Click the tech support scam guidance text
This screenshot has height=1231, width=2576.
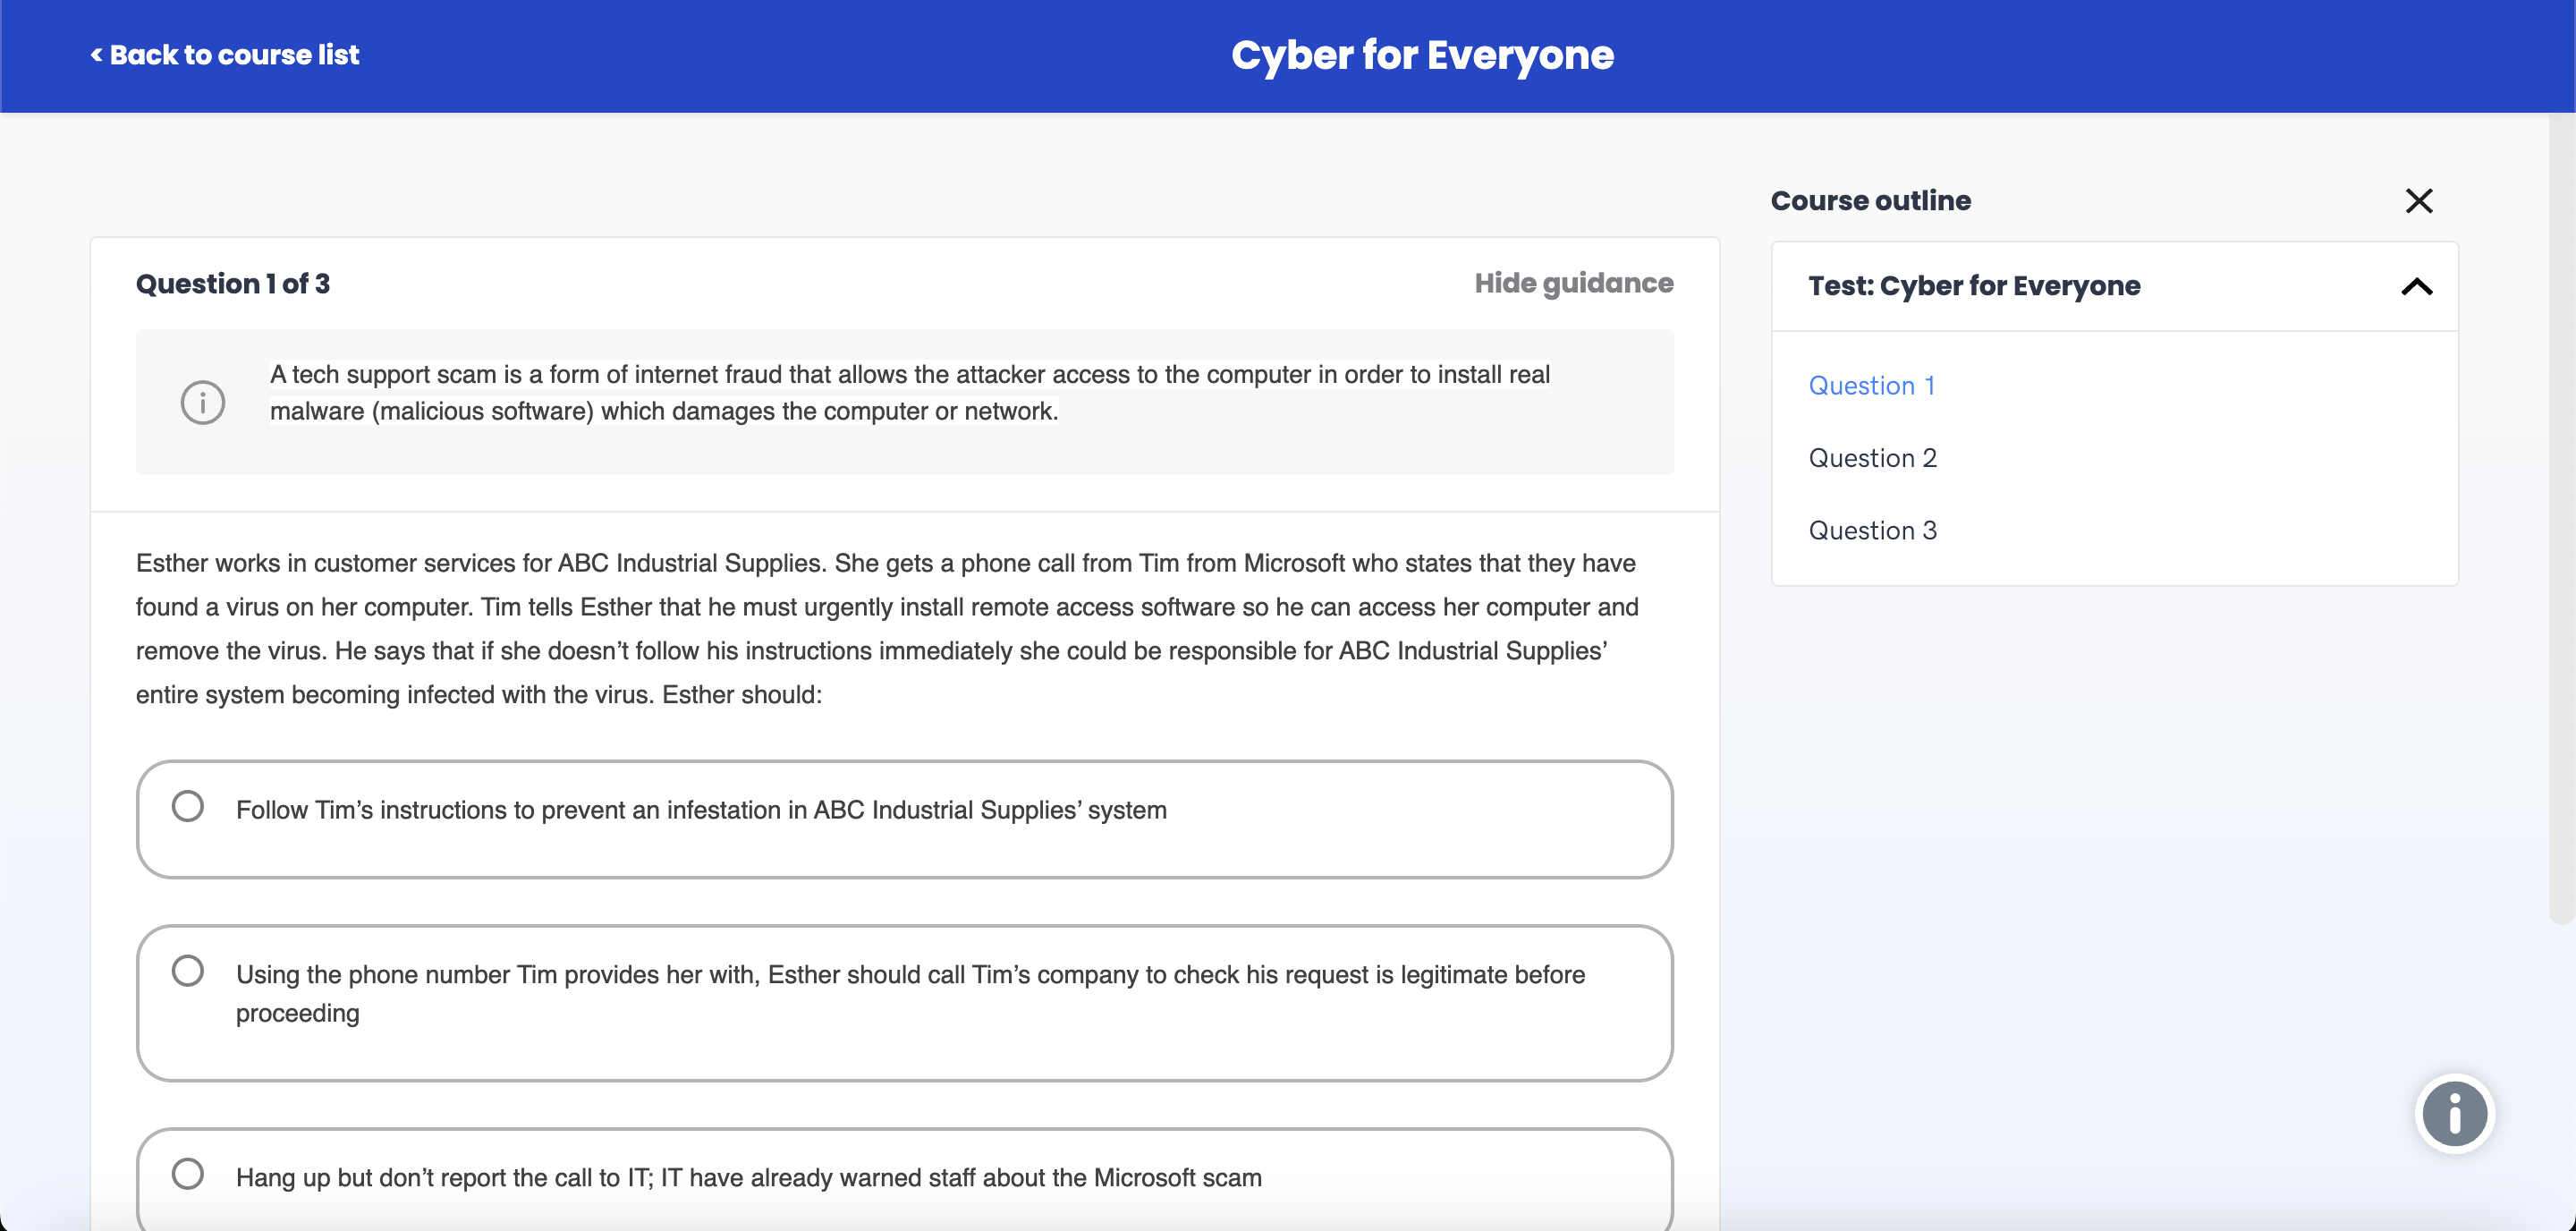coord(909,393)
